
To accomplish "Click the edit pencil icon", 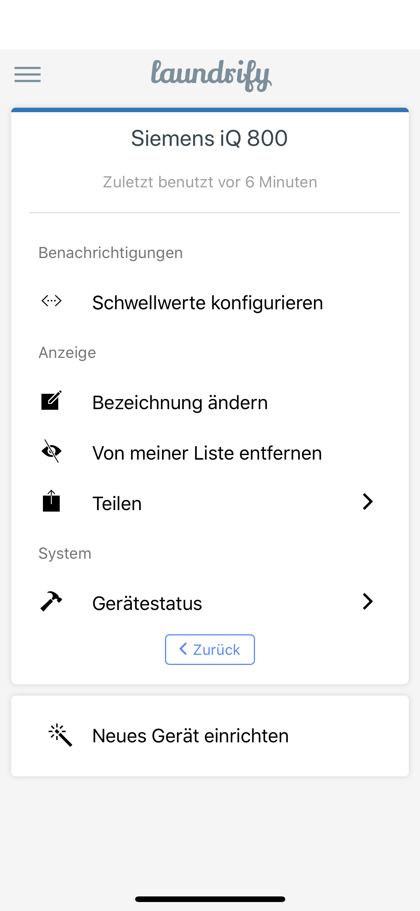I will coord(51,401).
